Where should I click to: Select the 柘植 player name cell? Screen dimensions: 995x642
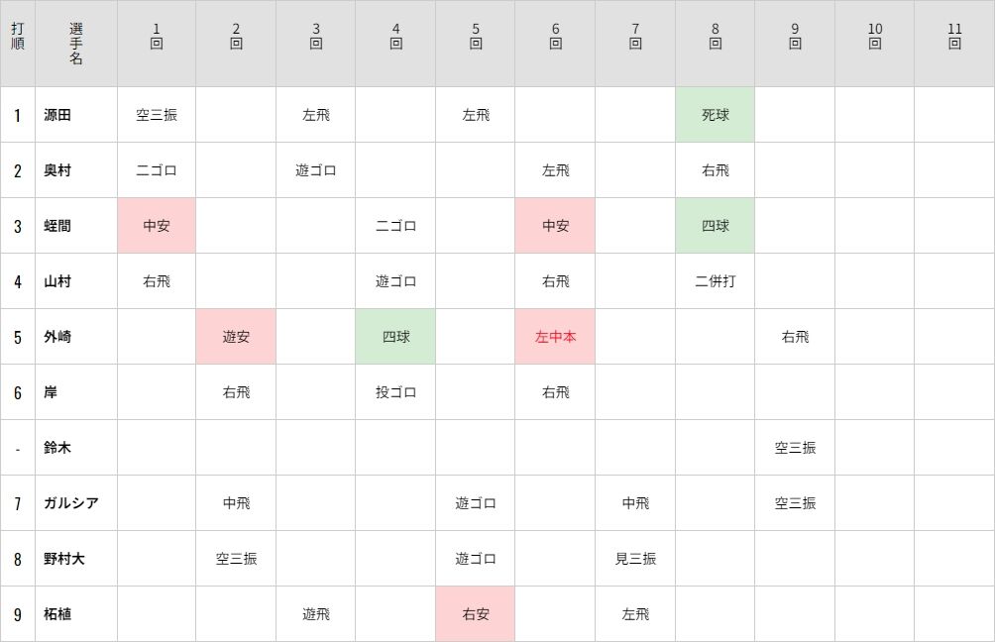pyautogui.click(x=57, y=614)
